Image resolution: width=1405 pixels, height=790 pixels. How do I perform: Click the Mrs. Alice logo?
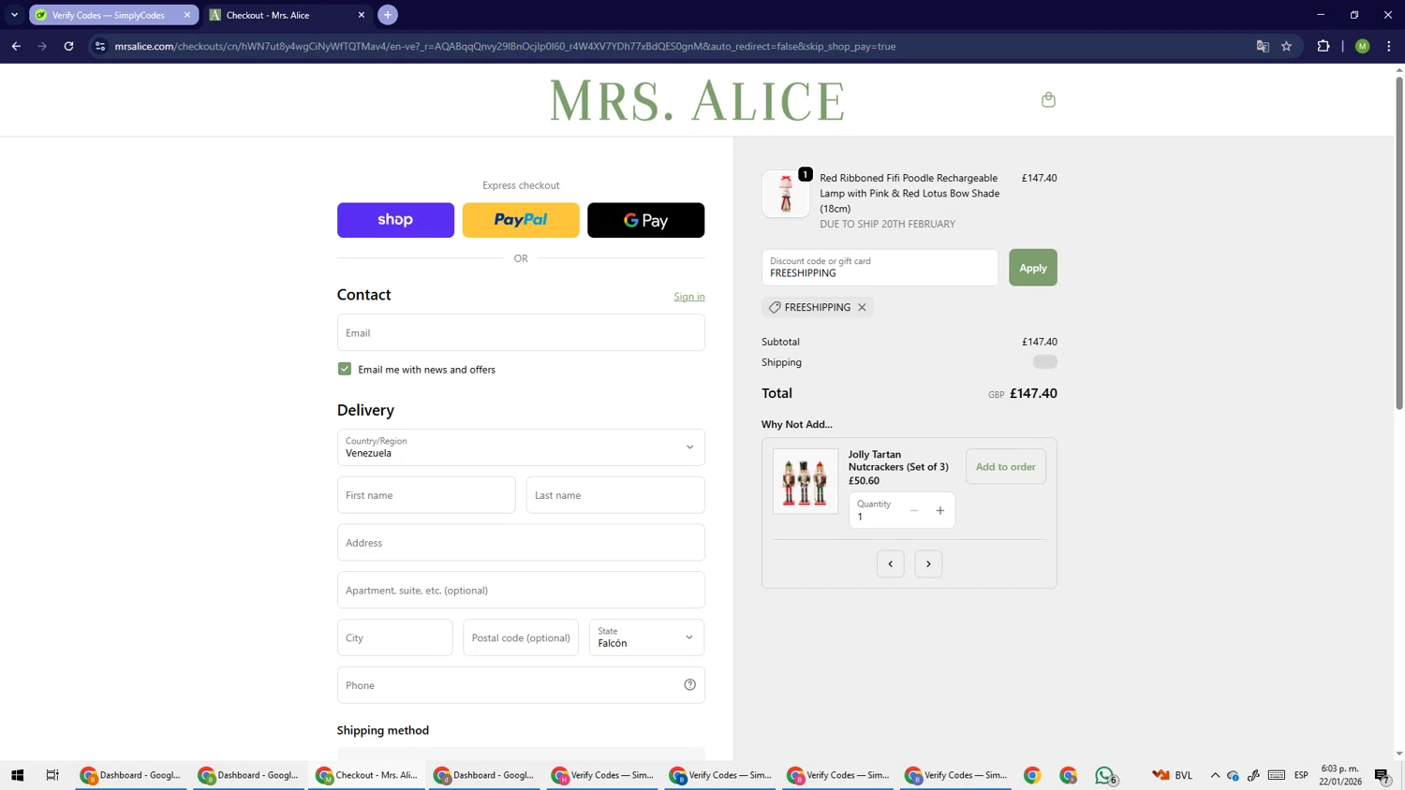point(698,100)
